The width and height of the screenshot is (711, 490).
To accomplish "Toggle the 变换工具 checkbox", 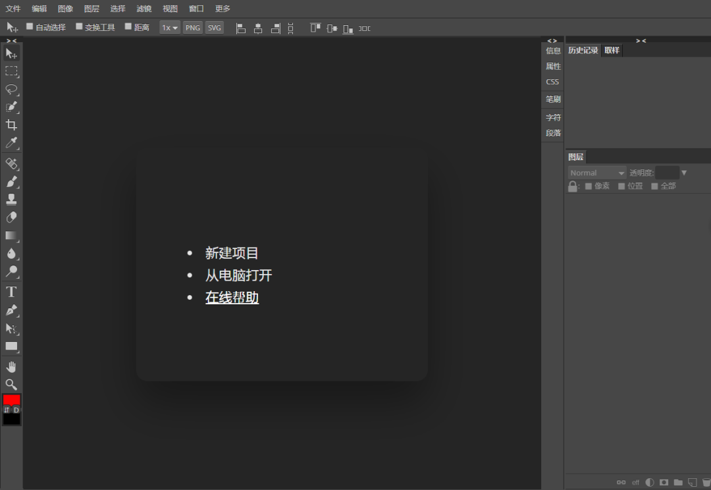I will (x=79, y=27).
